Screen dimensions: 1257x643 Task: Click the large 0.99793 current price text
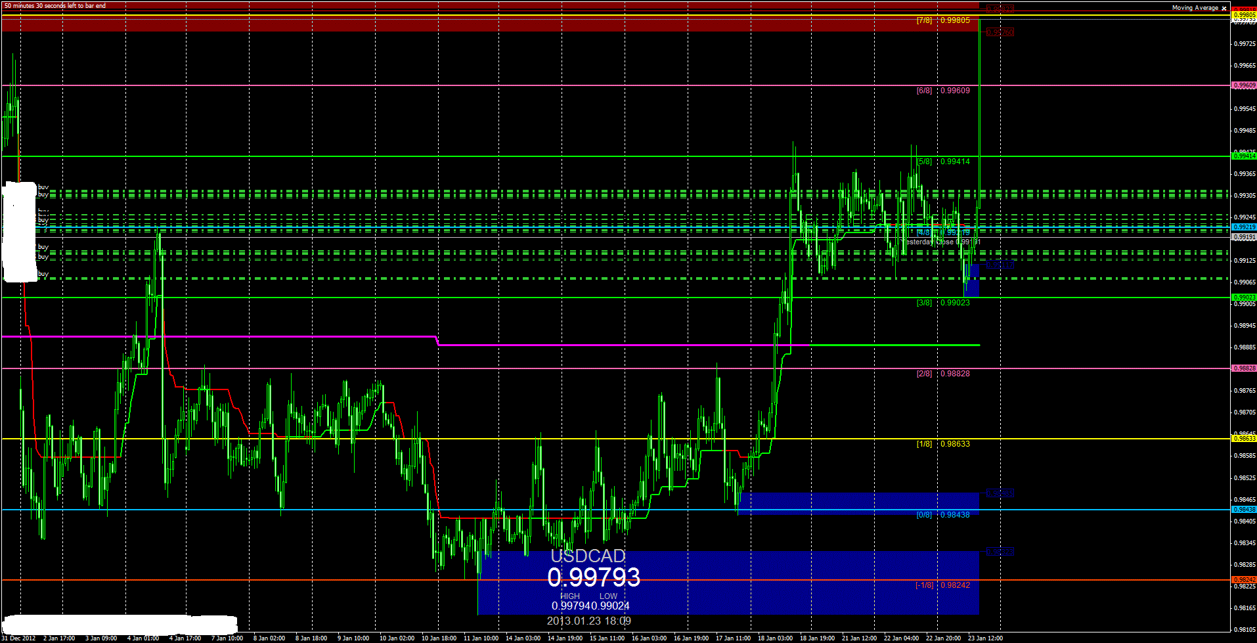[x=594, y=577]
